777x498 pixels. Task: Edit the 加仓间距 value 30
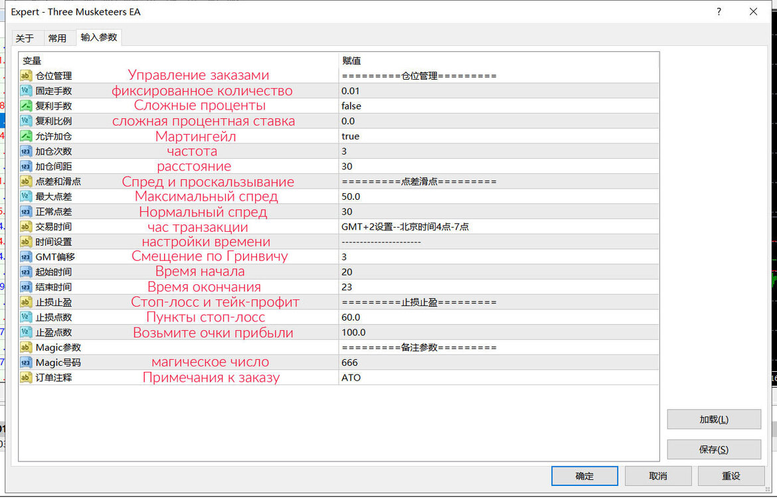(499, 167)
